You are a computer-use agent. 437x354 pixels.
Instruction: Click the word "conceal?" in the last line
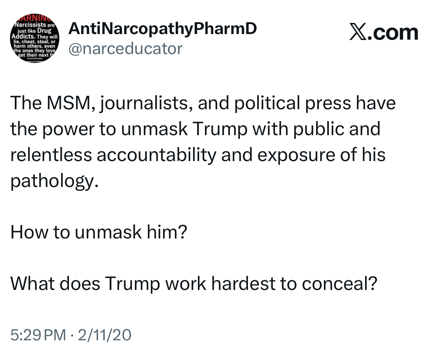339,284
